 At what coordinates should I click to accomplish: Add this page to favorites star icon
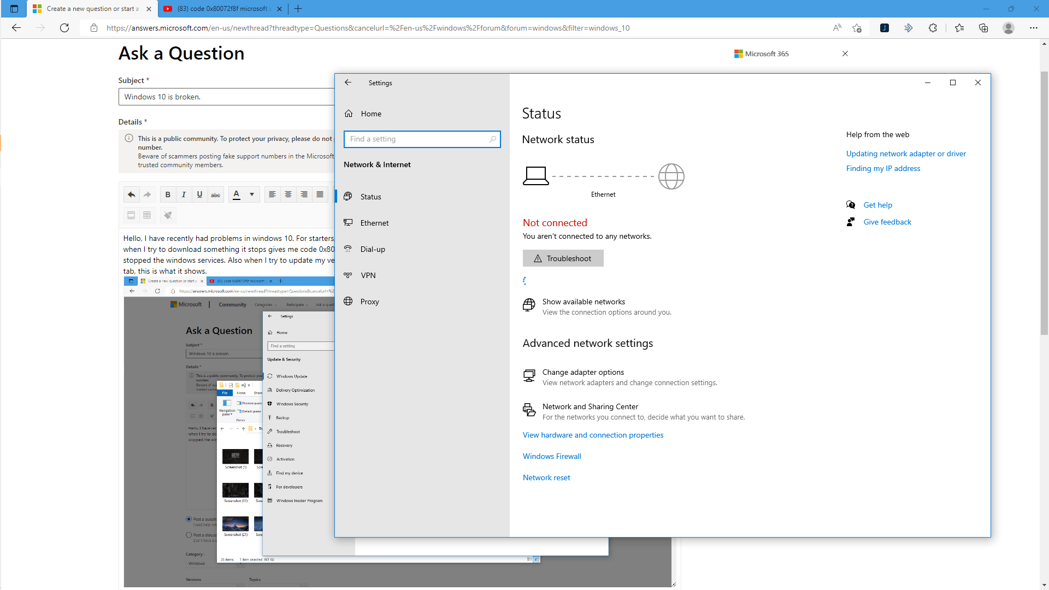tap(857, 28)
